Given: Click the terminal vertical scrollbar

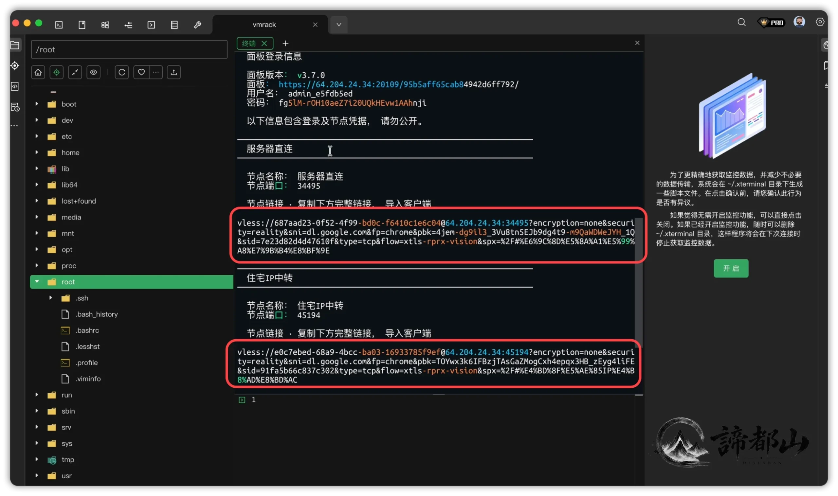Looking at the screenshot, I should (x=639, y=282).
